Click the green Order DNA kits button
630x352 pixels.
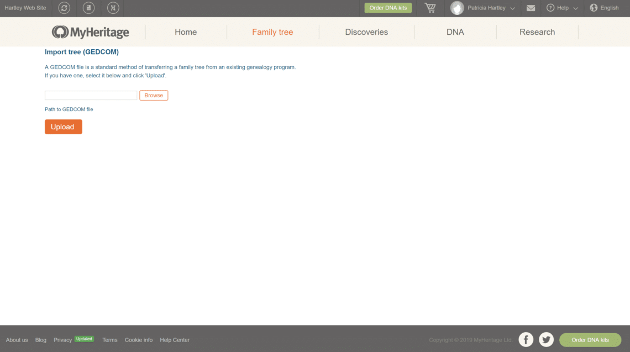coord(387,8)
